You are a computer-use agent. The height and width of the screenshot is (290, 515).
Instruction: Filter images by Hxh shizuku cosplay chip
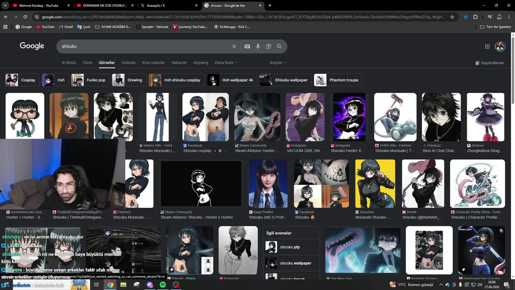177,80
